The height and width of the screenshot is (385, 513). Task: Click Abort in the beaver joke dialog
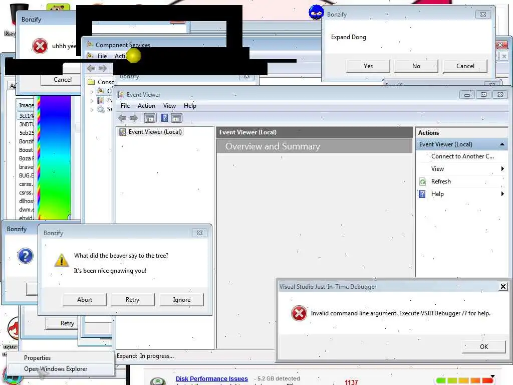[x=85, y=300]
